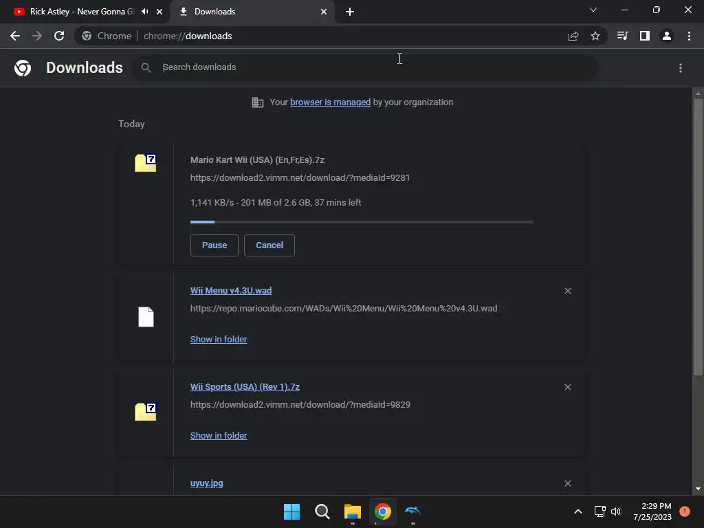Open the taskbar clock and date
Image resolution: width=704 pixels, height=528 pixels.
[652, 511]
